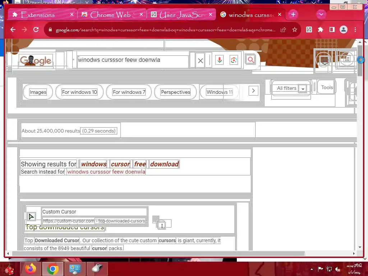Select the winodws cursssor search tab

click(x=250, y=15)
